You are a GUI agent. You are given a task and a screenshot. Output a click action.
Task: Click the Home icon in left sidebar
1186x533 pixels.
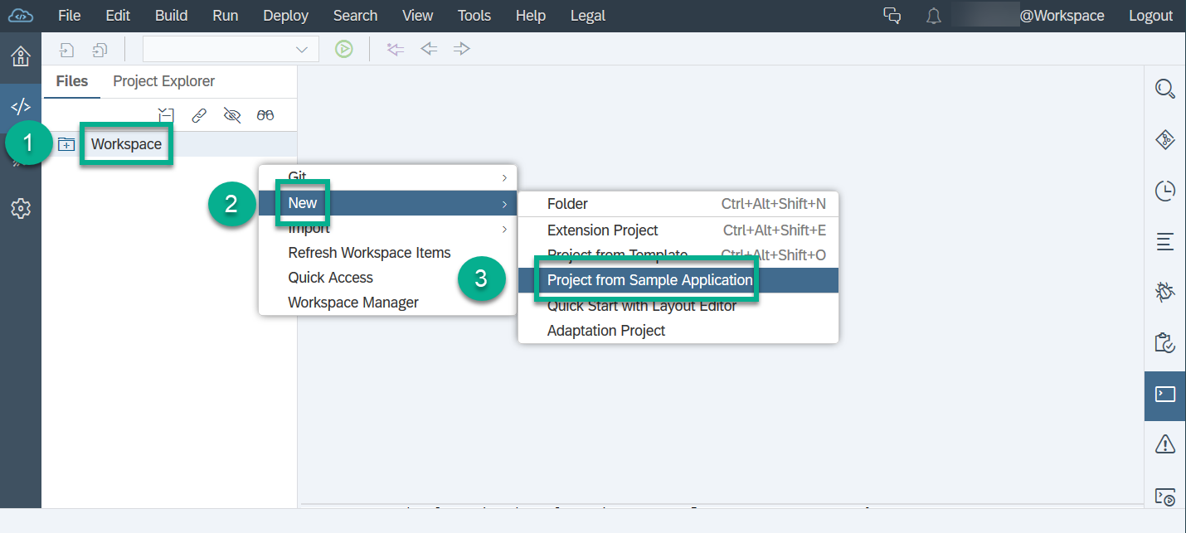pos(20,56)
